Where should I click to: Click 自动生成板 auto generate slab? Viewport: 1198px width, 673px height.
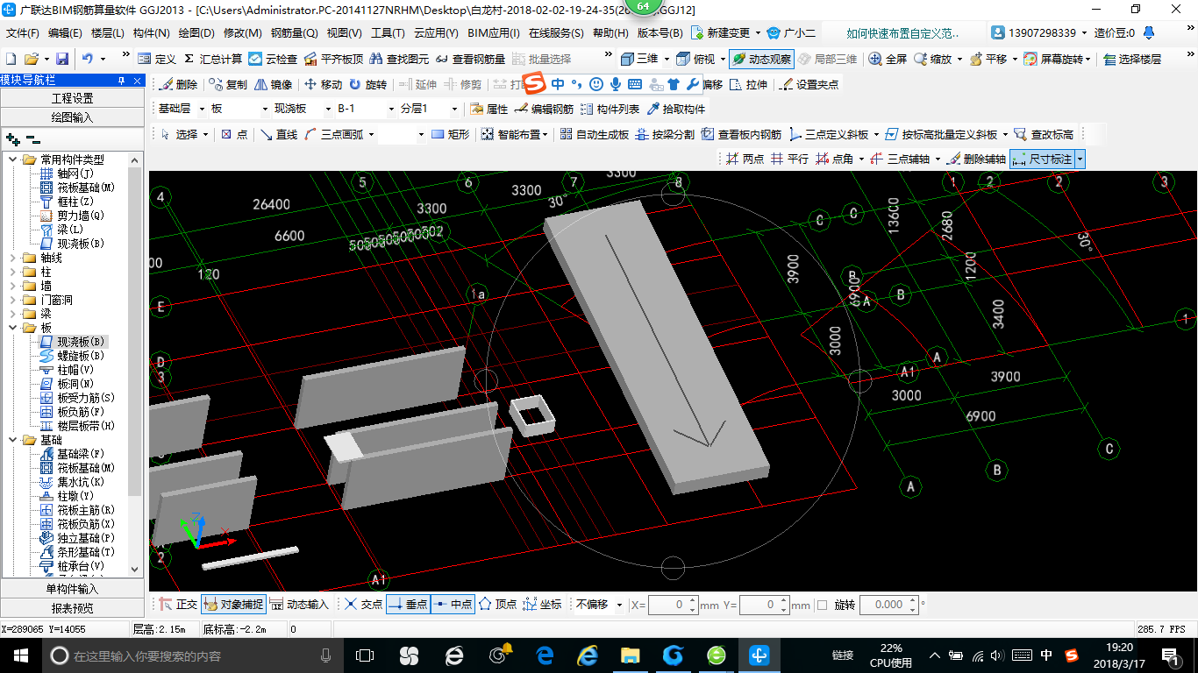(x=594, y=134)
